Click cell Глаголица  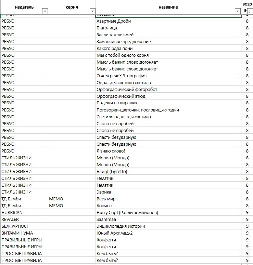(168, 28)
